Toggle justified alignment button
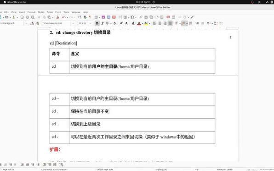Image resolution: width=274 pixels, height=171 pixels. [x=170, y=23]
